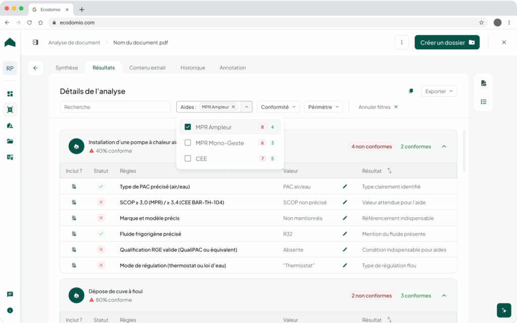This screenshot has width=517, height=323.
Task: Click the 4 non conformes badge
Action: [x=372, y=146]
